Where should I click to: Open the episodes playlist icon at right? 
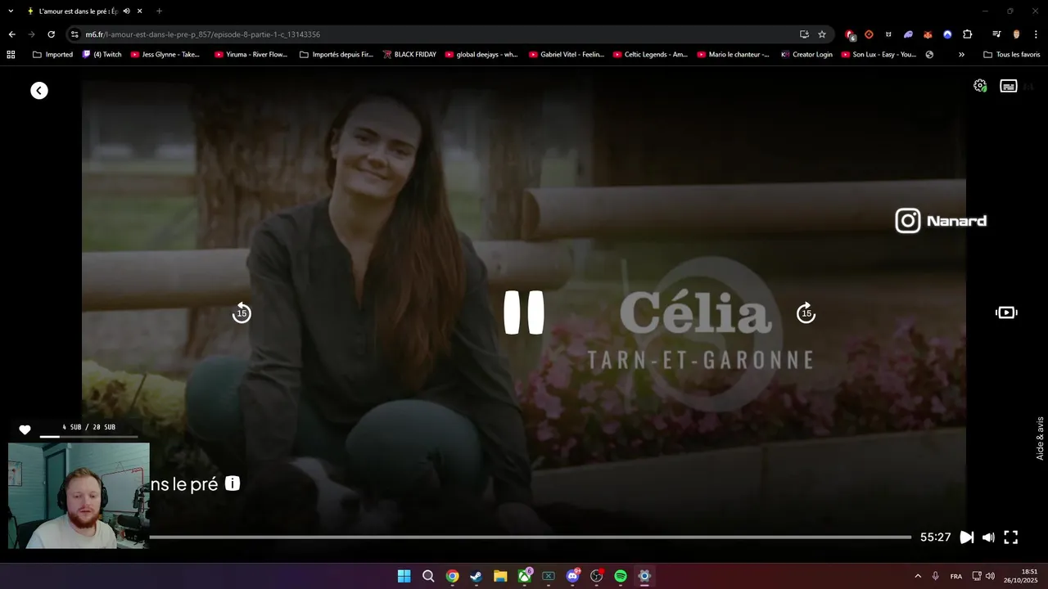coord(1006,312)
